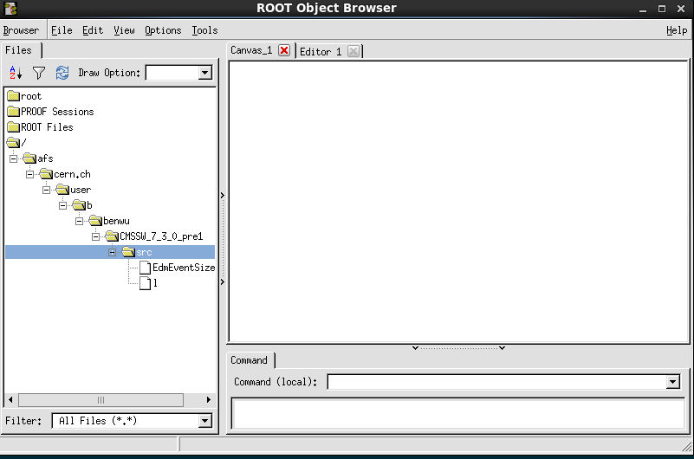The image size is (694, 459).
Task: Collapse the benwu folder node
Action: (80, 221)
